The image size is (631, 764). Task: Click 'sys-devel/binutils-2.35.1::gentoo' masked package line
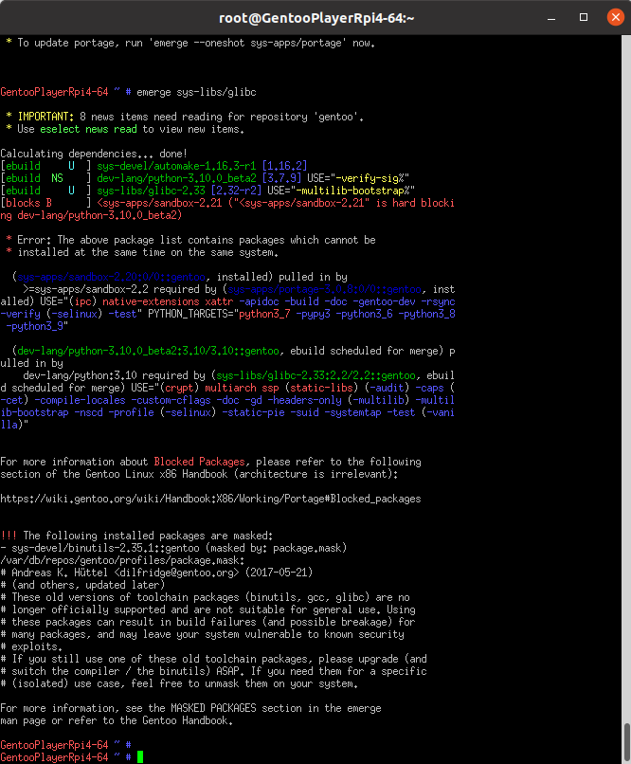click(x=173, y=548)
